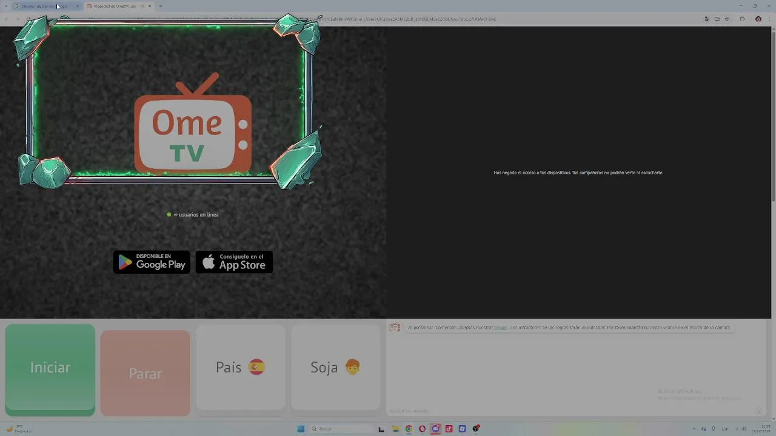776x436 pixels.
Task: Open the tab search dropdown arrow
Action: [6, 6]
